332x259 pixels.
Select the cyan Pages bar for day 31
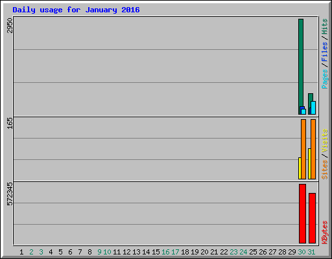coord(313,107)
